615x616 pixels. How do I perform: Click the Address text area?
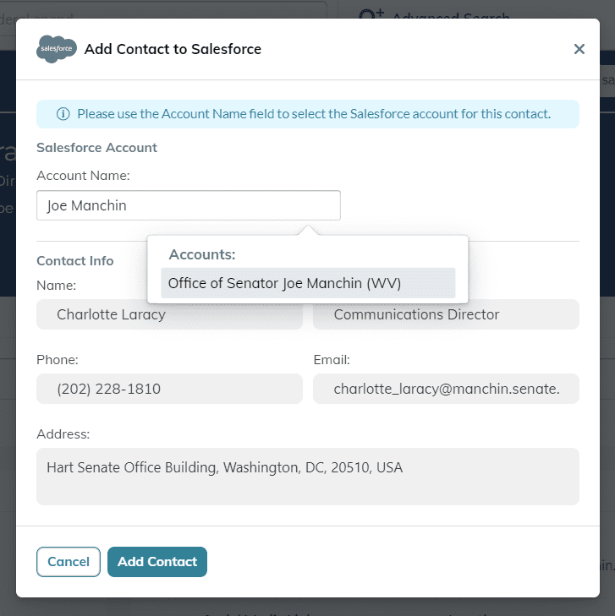pos(308,477)
